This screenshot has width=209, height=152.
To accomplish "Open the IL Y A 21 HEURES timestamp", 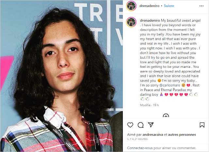I will coord(137,139).
